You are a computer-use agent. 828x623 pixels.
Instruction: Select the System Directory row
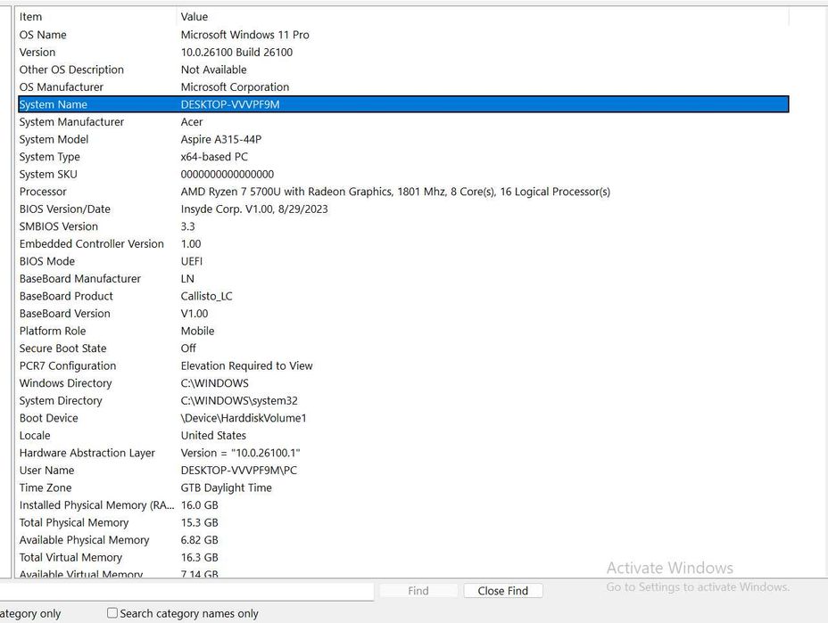[x=403, y=400]
